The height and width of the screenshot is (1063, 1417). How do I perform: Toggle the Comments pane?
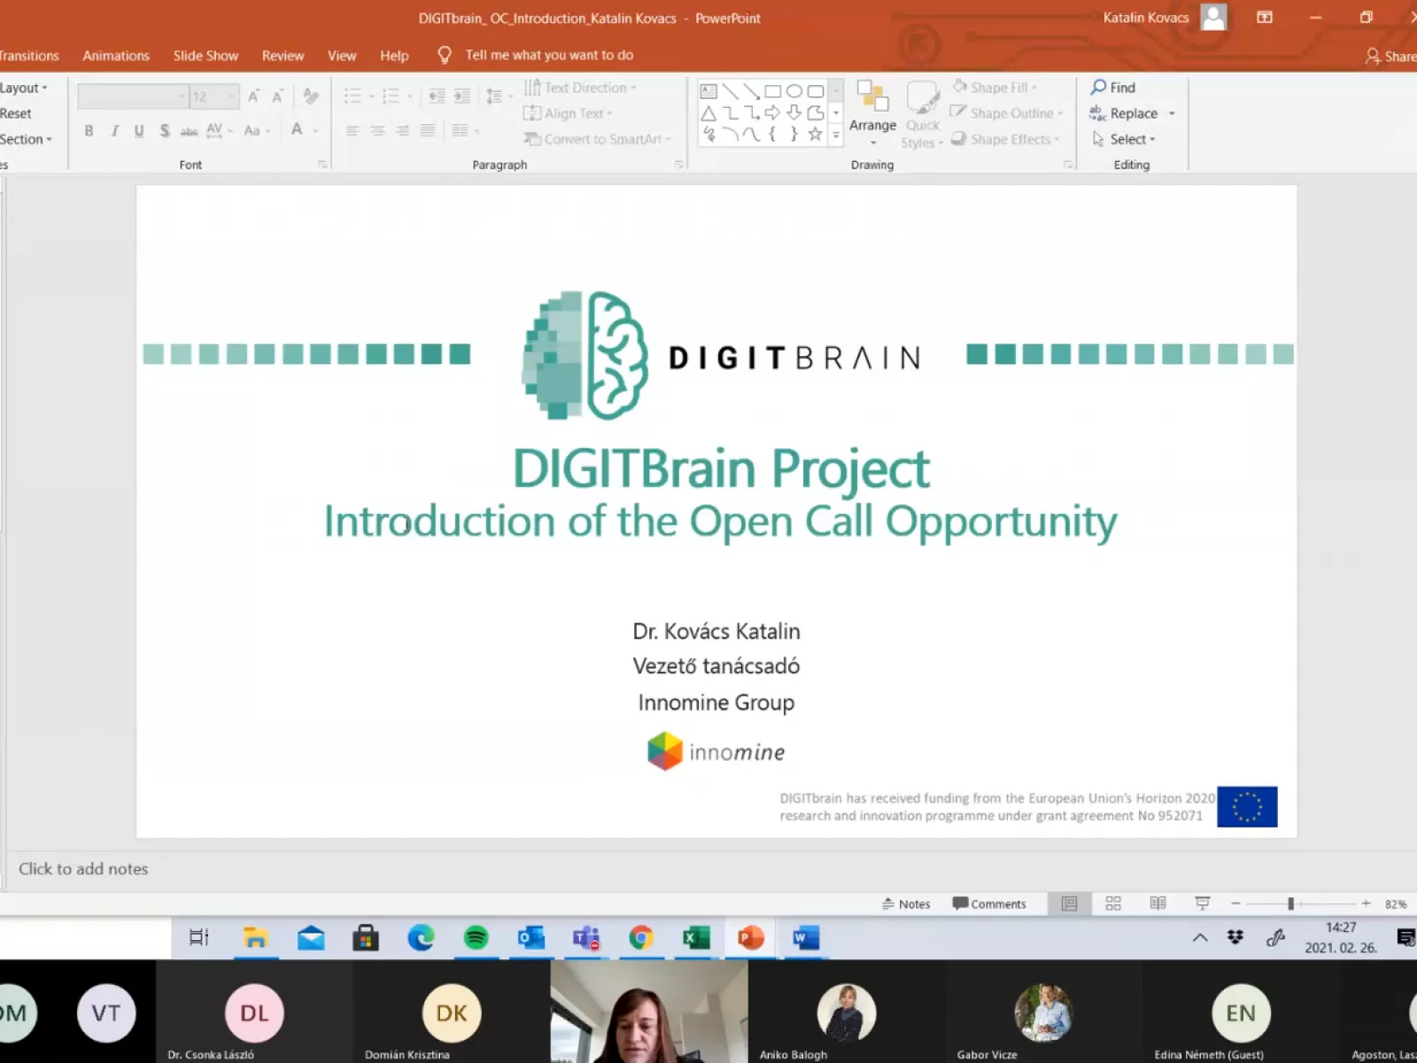[x=989, y=904]
